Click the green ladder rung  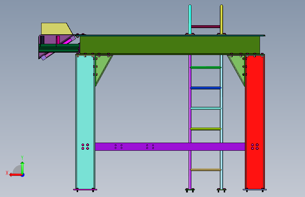[205, 67]
